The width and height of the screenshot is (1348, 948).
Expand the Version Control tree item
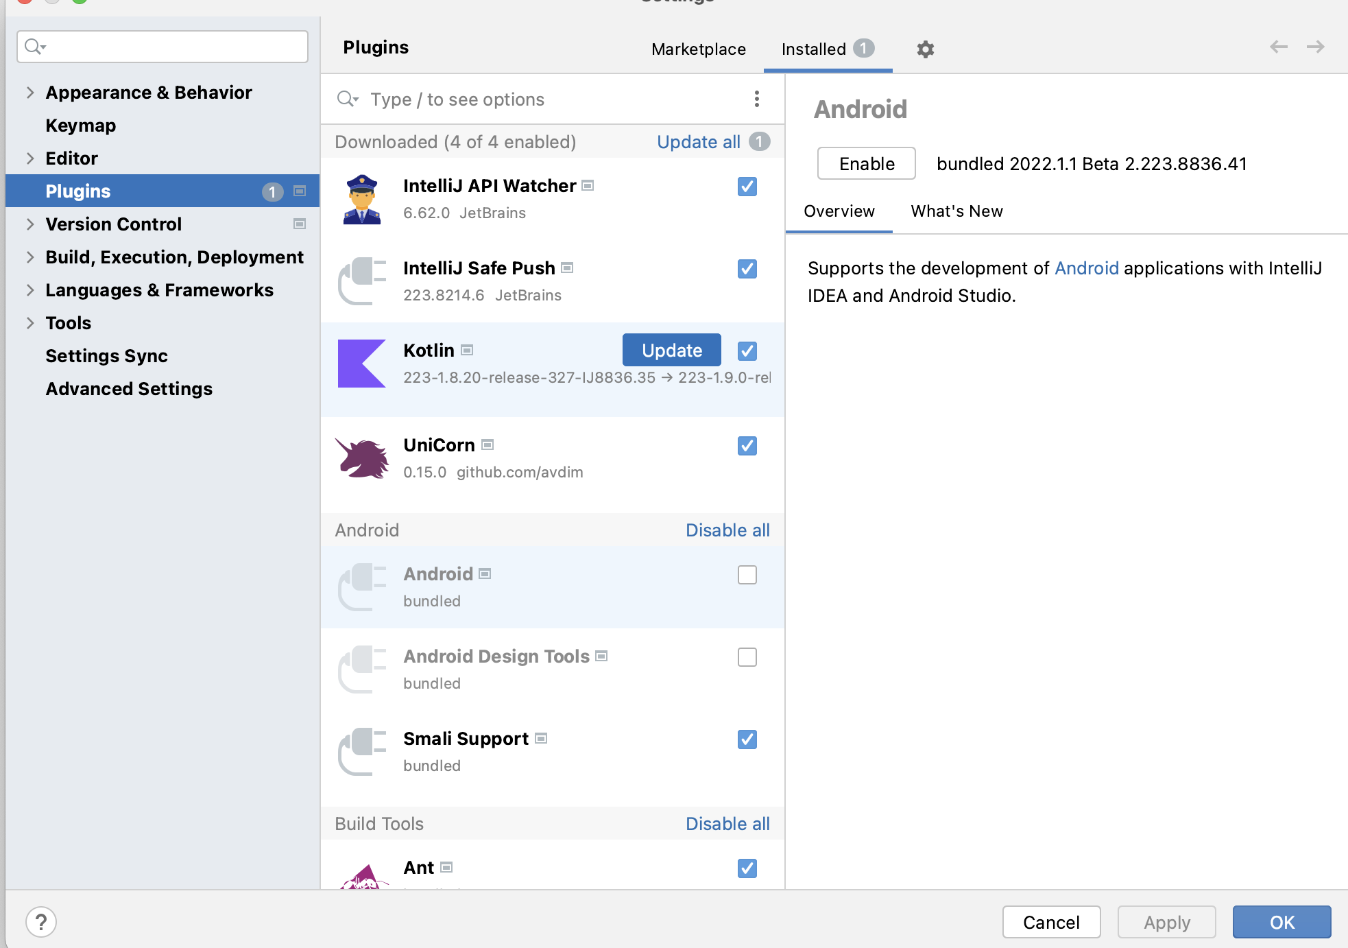(x=29, y=224)
